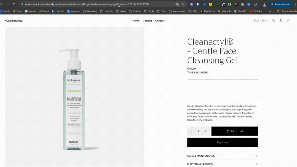Open the browser extensions puzzle icon

(x=255, y=4)
